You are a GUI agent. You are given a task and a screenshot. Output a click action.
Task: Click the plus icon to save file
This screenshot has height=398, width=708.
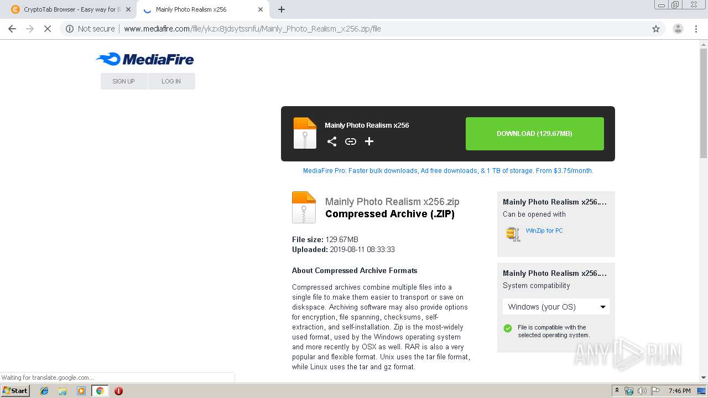[369, 142]
